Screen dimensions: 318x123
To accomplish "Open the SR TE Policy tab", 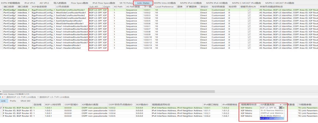I will 126,3.
